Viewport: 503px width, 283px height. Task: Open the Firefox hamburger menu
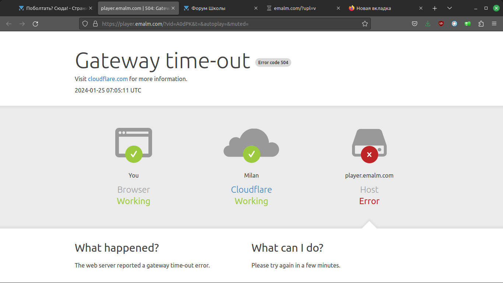494,24
